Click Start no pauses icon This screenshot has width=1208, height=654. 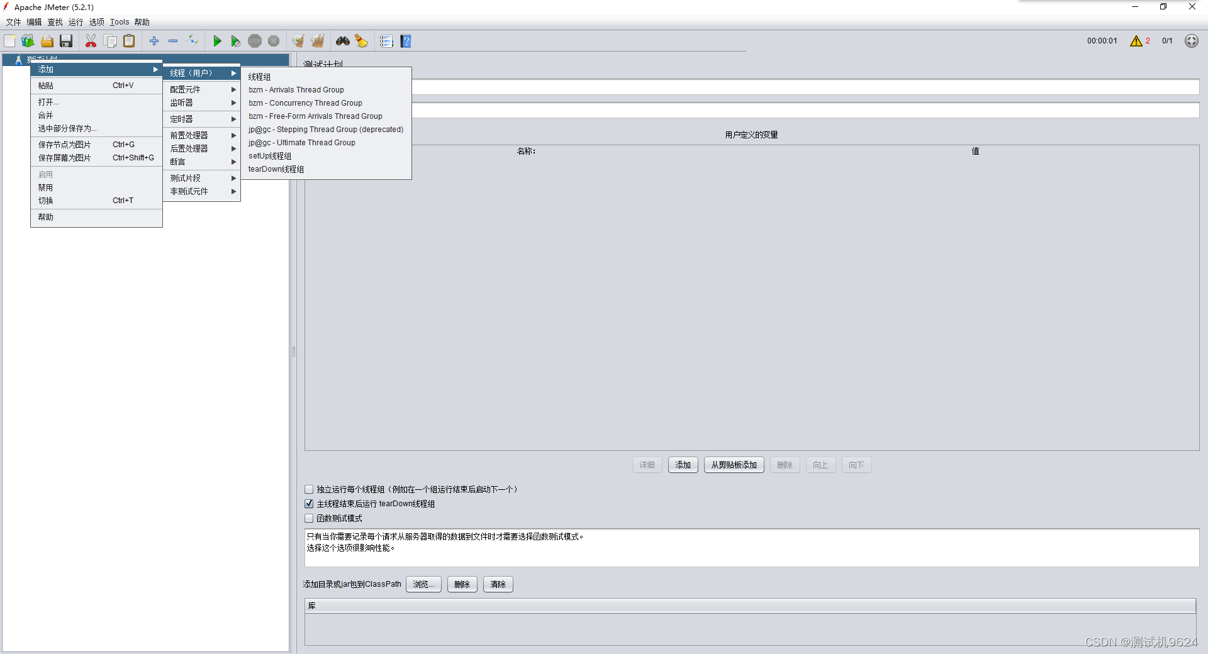pyautogui.click(x=235, y=41)
